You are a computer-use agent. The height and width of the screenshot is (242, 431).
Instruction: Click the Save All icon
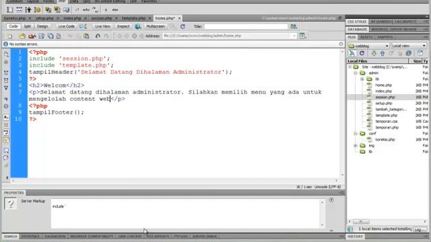click(51, 36)
